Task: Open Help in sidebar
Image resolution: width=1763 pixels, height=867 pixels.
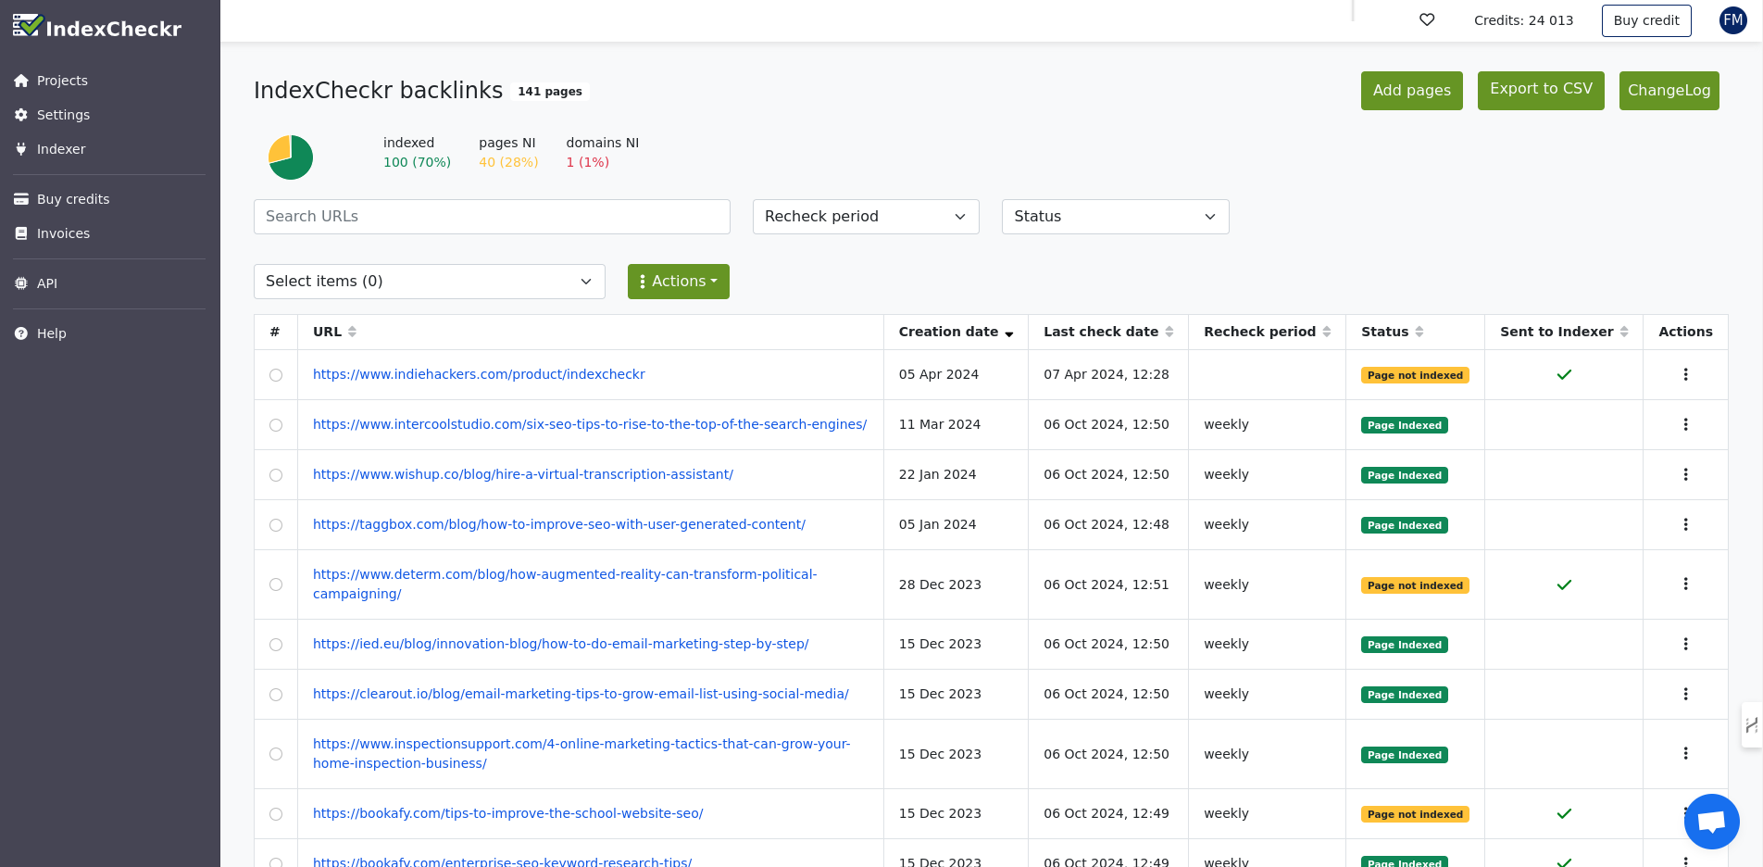Action: pyautogui.click(x=51, y=333)
